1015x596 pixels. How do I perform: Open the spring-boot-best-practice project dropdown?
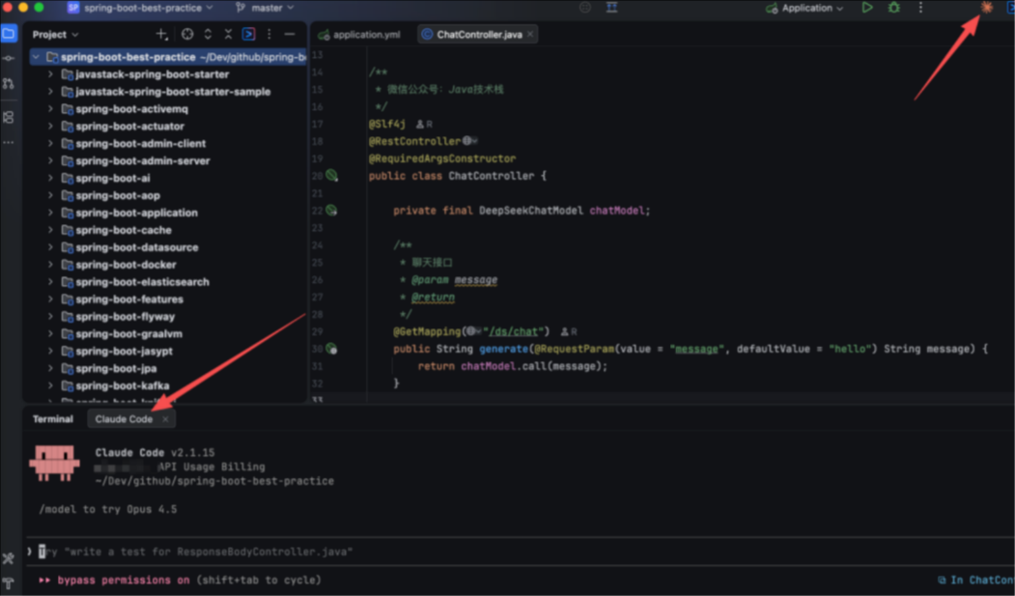click(x=140, y=8)
